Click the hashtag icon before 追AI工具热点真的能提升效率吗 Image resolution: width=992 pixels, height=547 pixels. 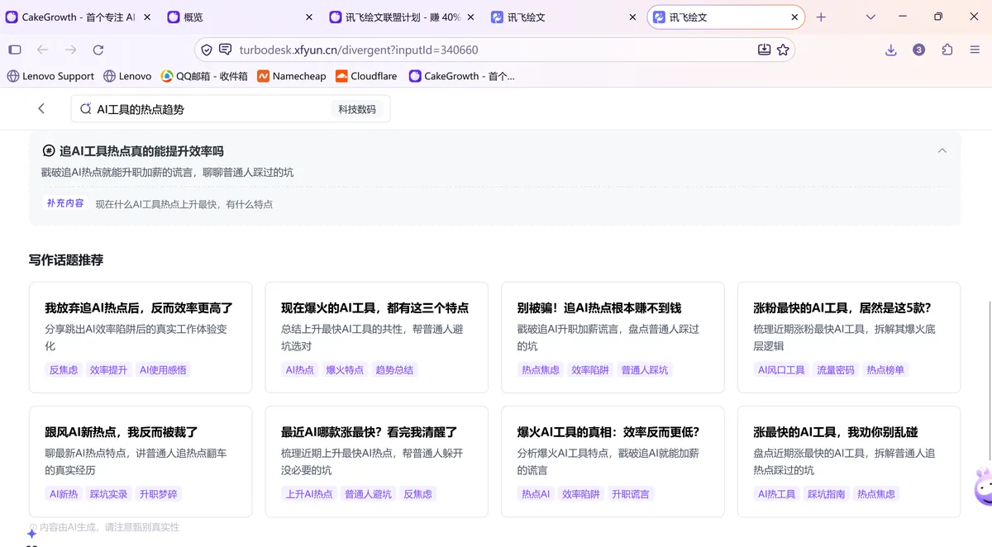tap(49, 151)
